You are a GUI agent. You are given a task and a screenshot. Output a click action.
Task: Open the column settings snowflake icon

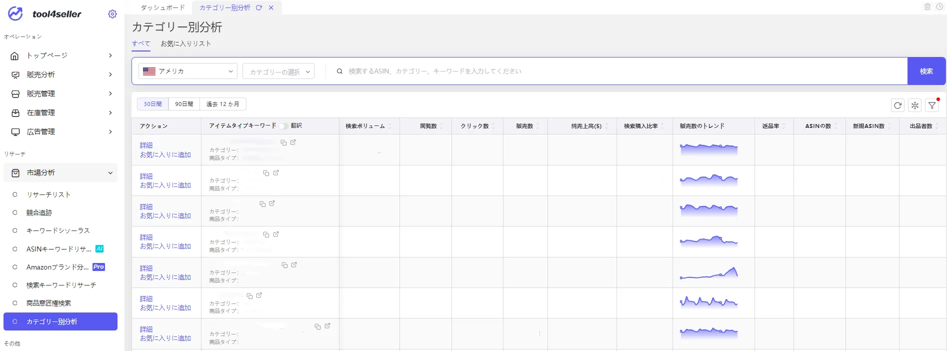click(x=915, y=105)
